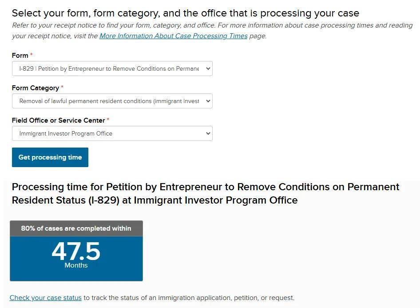
Task: Click the chevron arrow of Form Category select
Action: coord(207,101)
